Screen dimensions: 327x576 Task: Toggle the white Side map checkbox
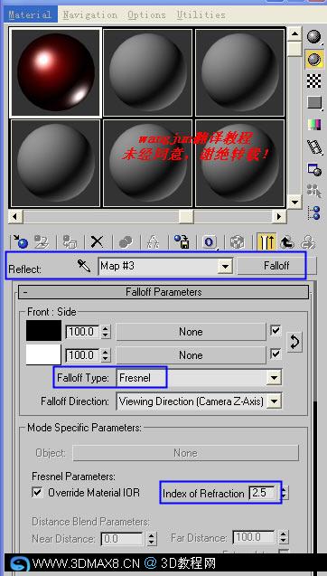(x=276, y=354)
